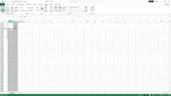Toggle the Headings checkbox
Image resolution: width=171 pixels, height=96 pixels.
coord(30,11)
